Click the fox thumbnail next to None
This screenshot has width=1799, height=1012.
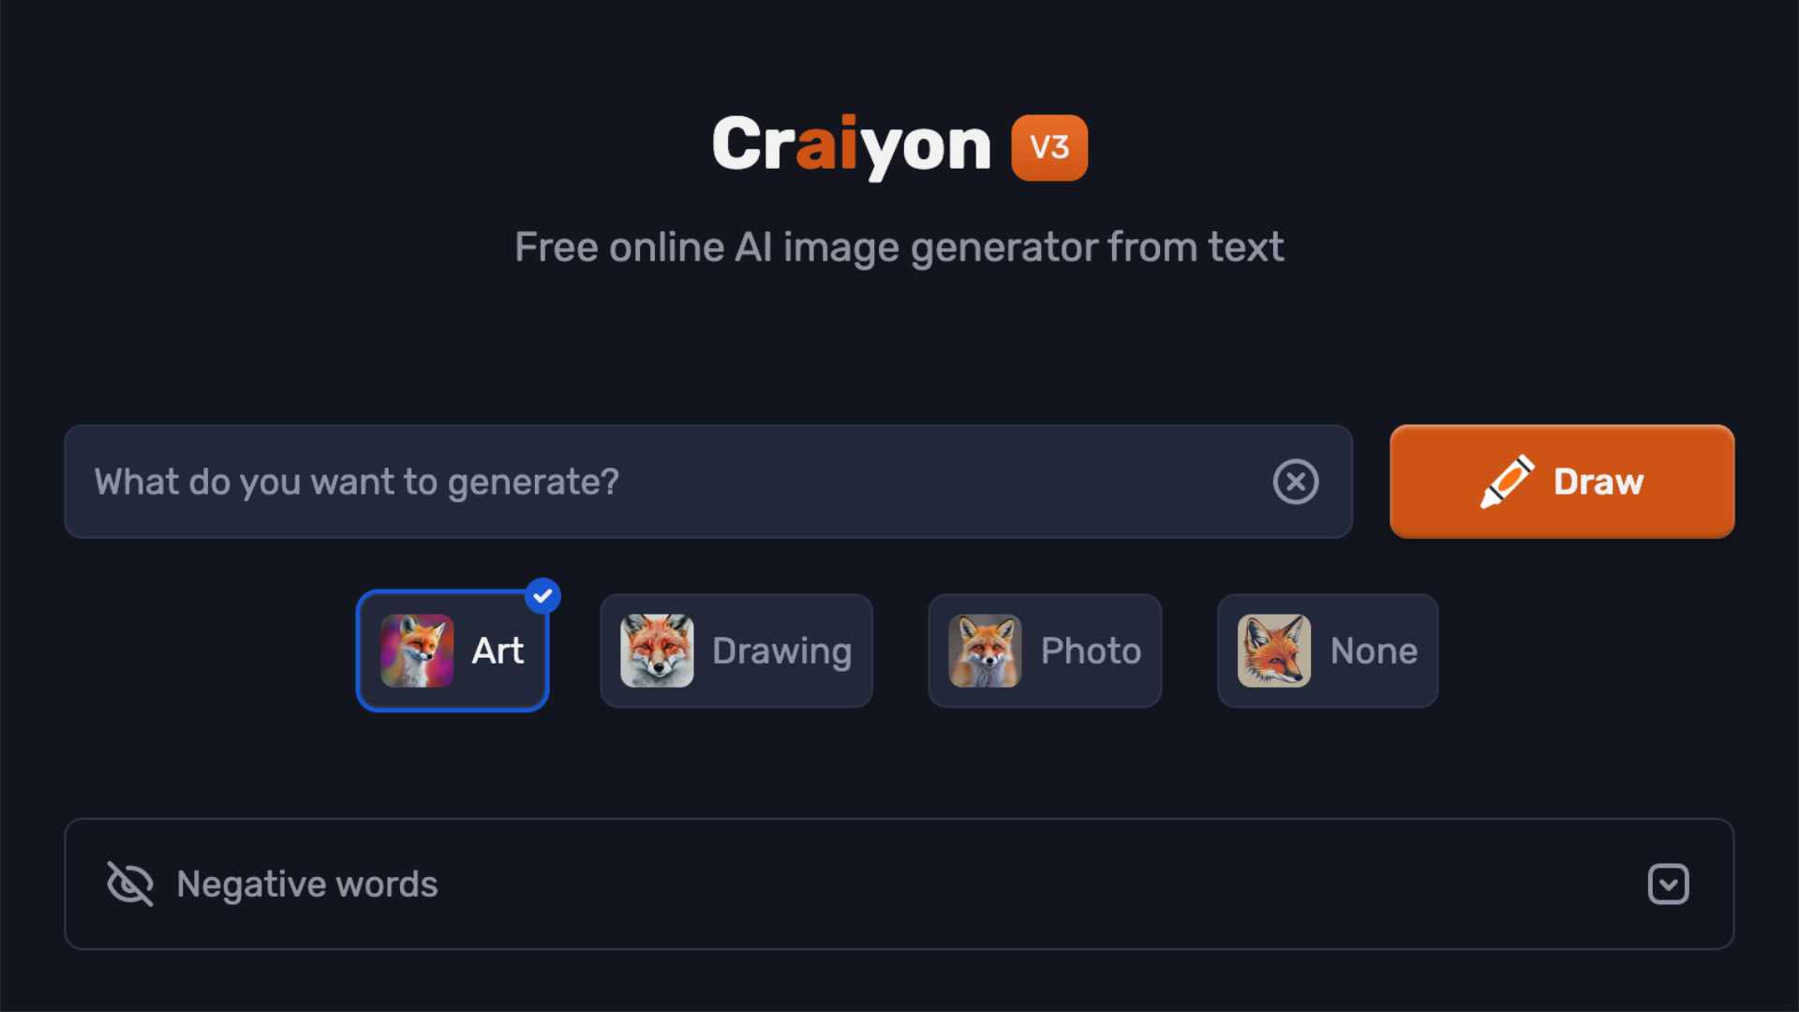coord(1274,650)
